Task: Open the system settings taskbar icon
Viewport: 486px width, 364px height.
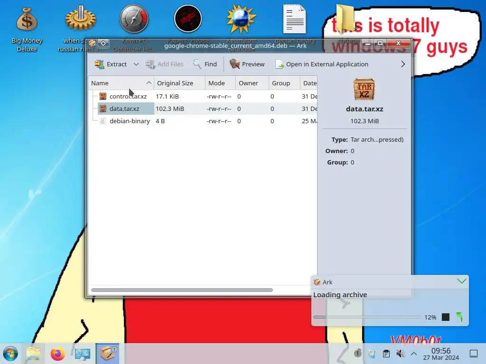Action: [83, 354]
